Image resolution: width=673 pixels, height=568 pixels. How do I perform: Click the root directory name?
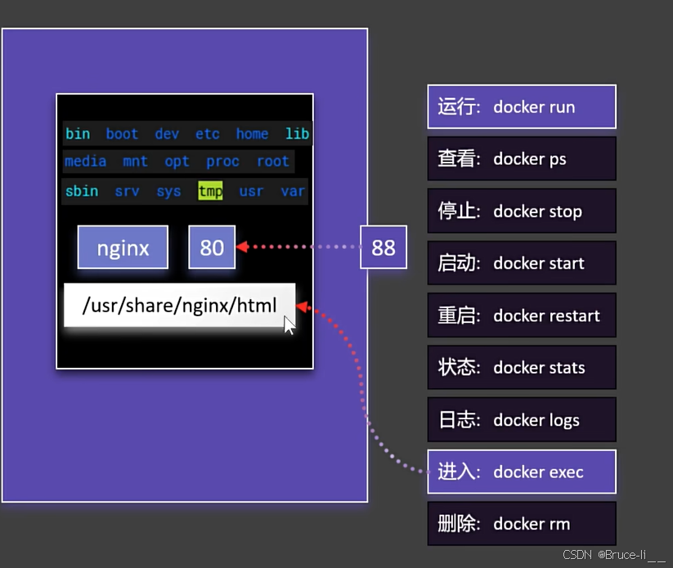[x=272, y=161]
